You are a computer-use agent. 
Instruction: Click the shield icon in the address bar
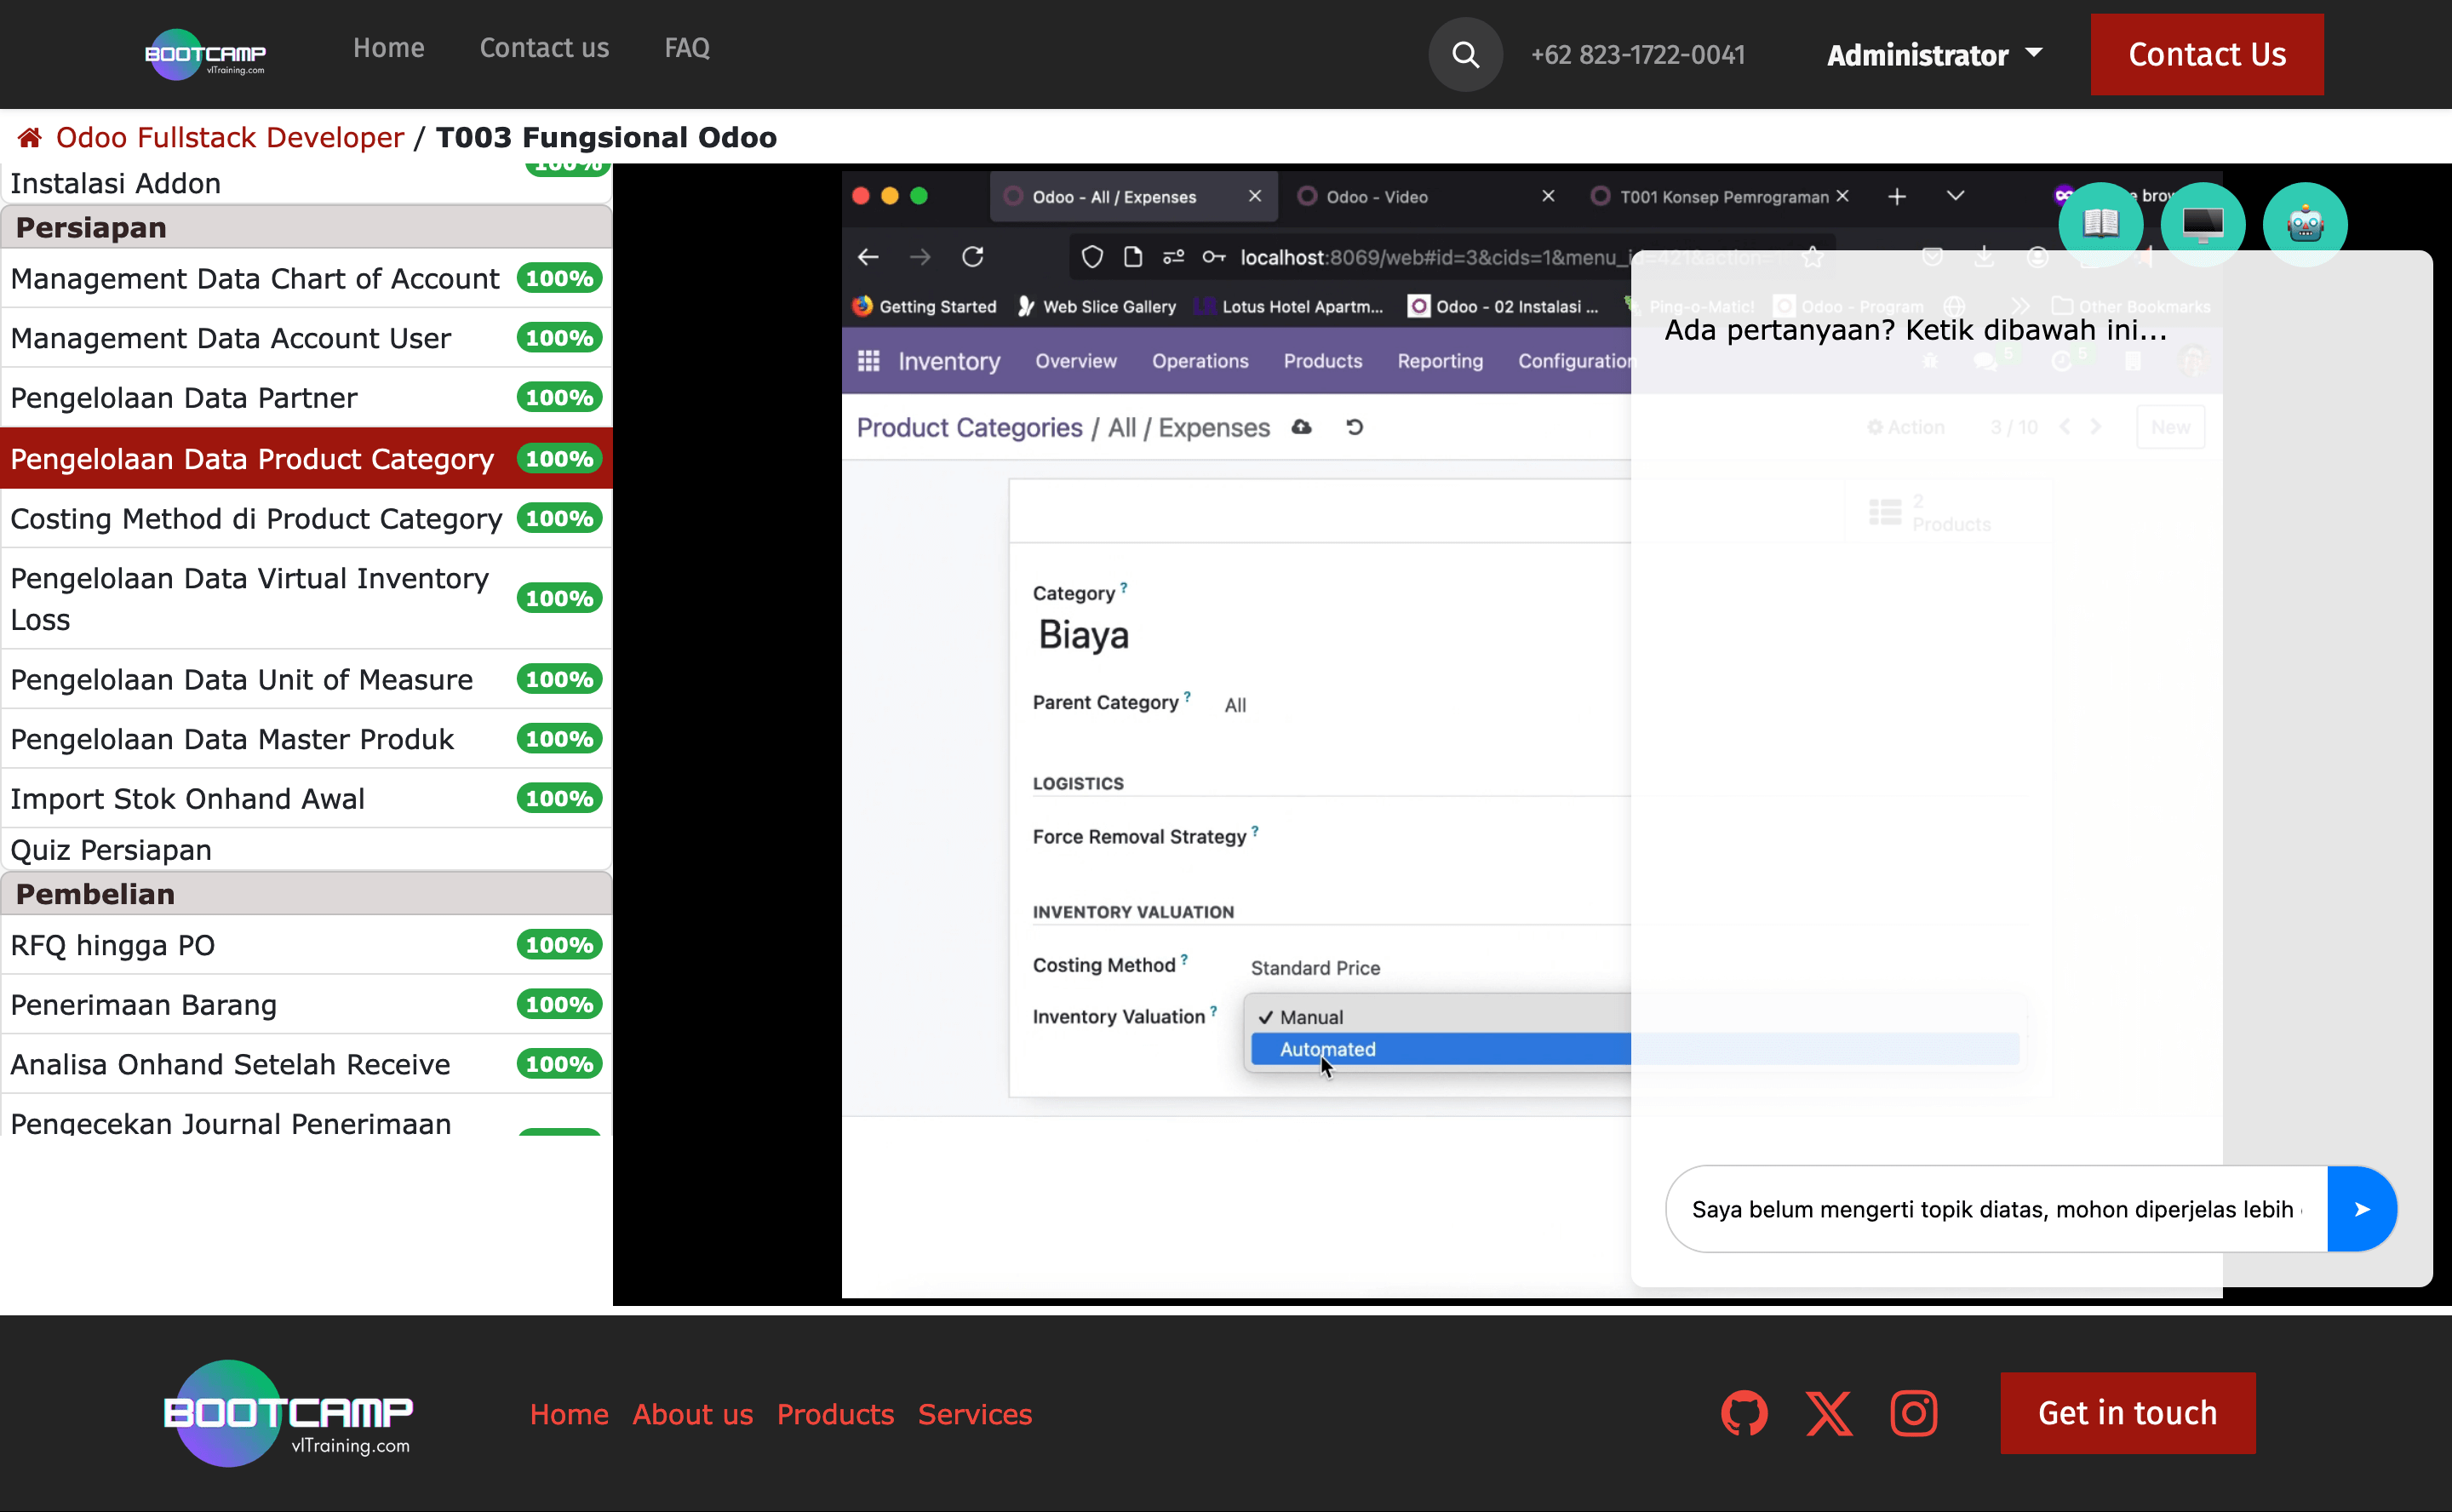point(1092,257)
